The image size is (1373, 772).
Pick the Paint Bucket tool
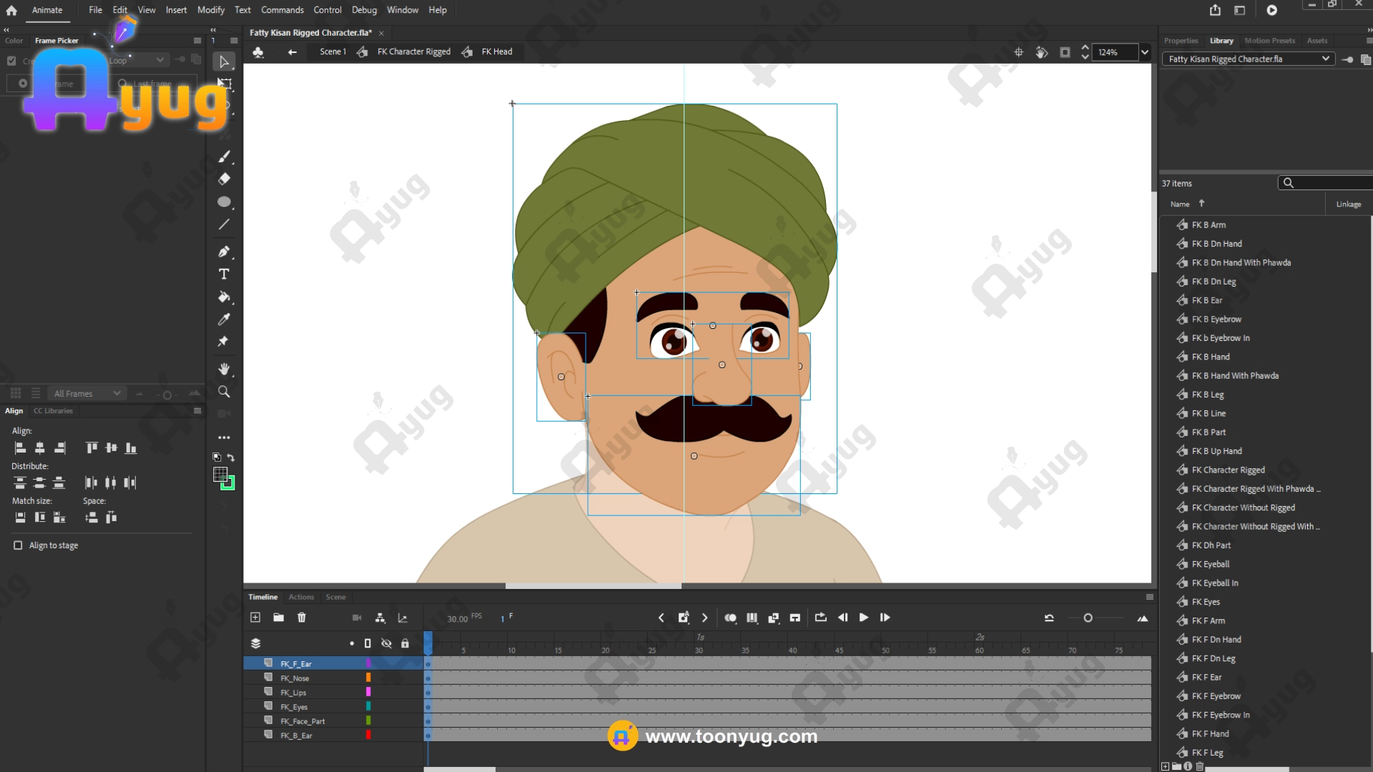click(224, 297)
